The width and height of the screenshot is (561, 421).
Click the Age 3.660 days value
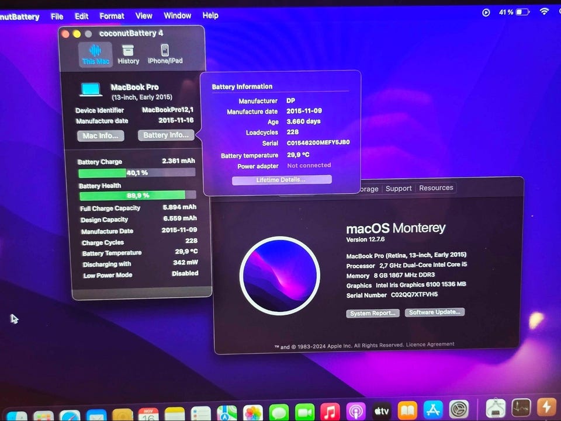303,121
